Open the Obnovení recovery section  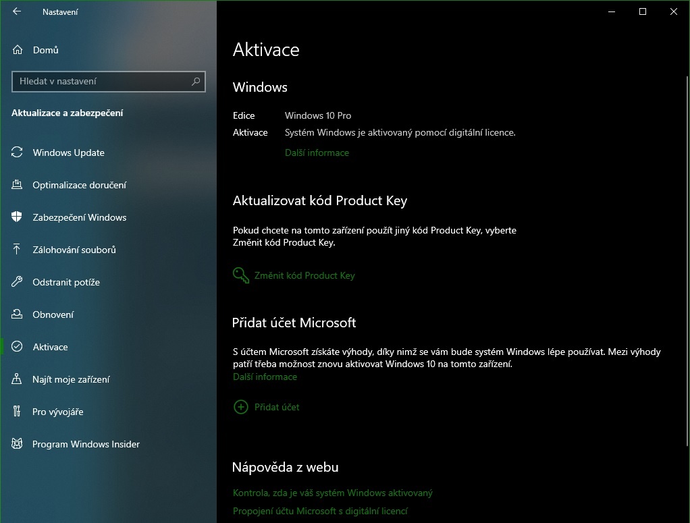coord(53,314)
